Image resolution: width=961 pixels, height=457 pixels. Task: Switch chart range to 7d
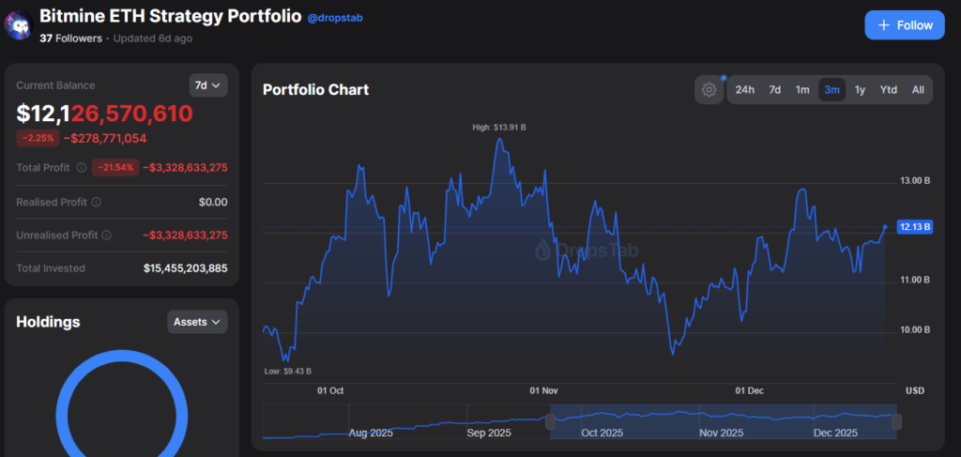[x=775, y=90]
